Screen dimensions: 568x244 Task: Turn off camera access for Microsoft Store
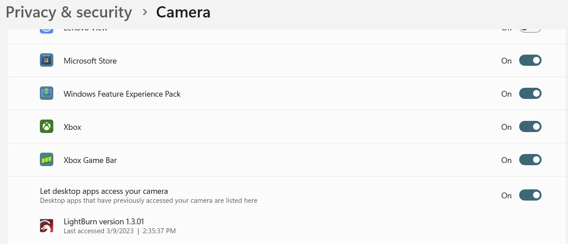click(530, 60)
